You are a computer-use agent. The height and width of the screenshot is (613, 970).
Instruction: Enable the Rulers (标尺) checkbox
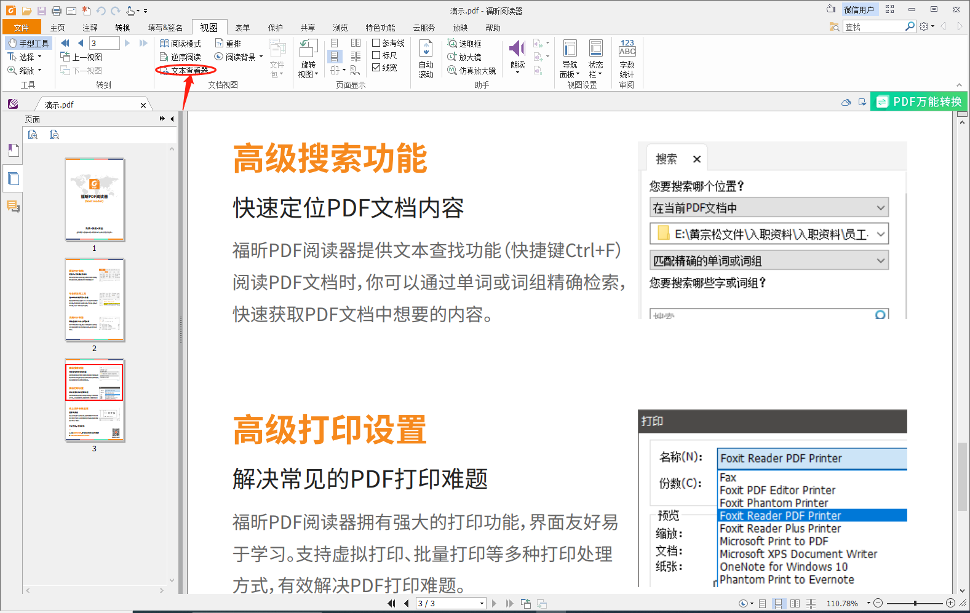[x=376, y=55]
